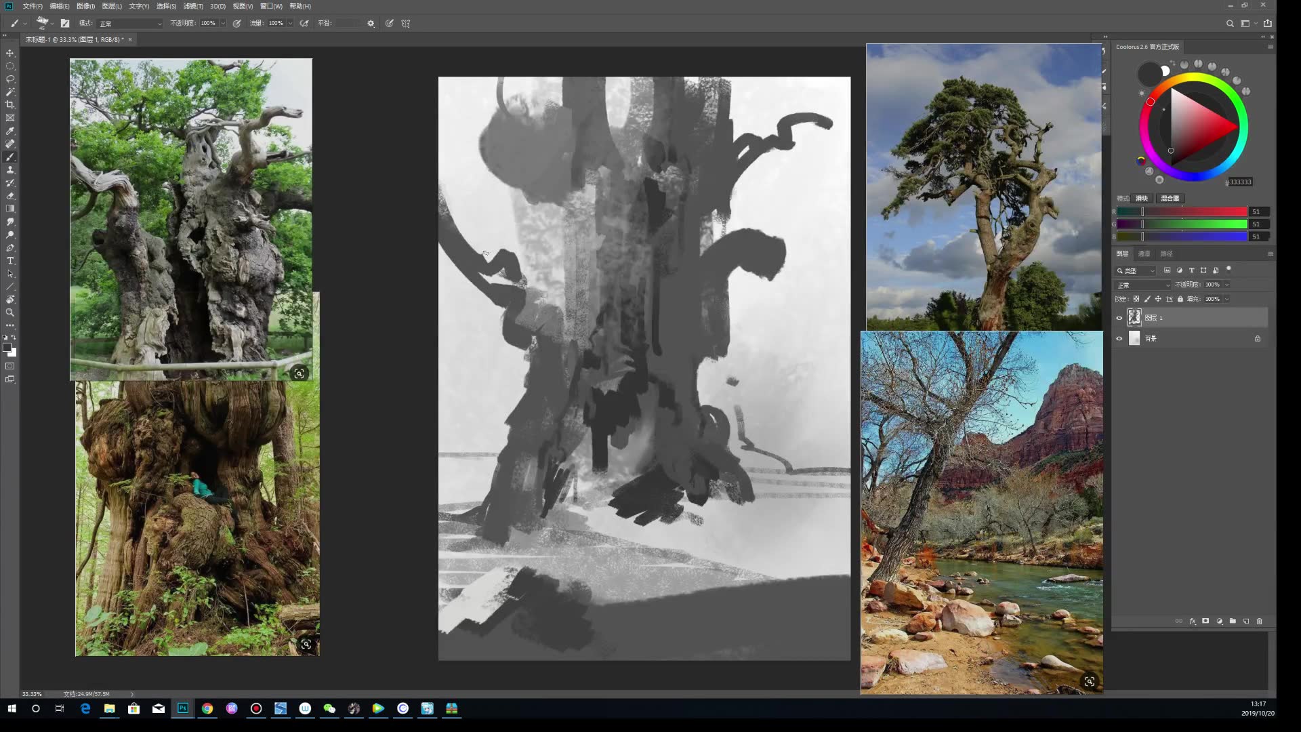Toggle lock position icon

1158,299
